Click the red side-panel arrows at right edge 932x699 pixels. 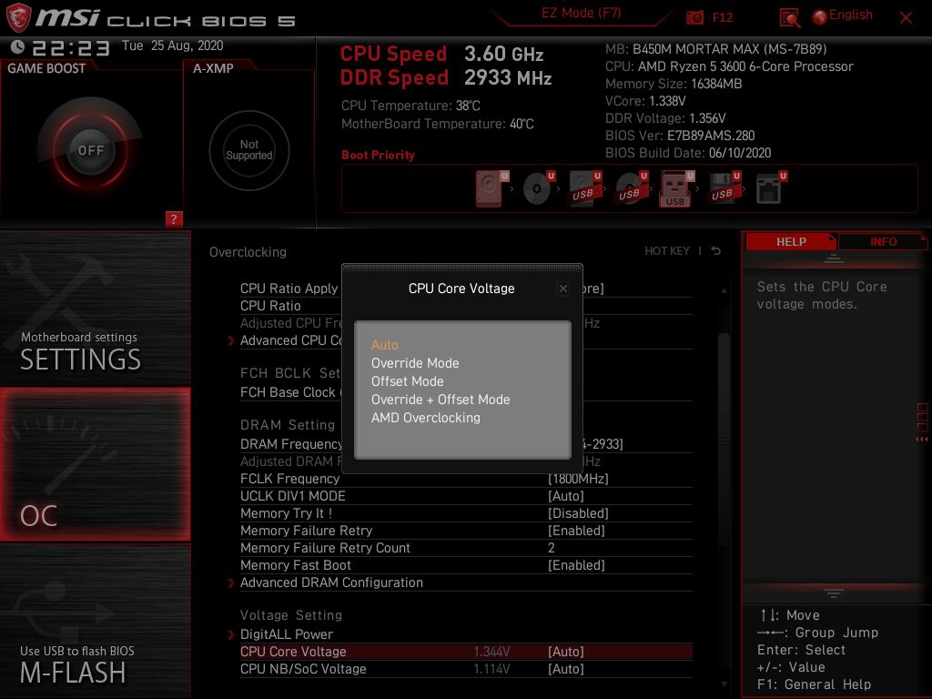click(922, 440)
